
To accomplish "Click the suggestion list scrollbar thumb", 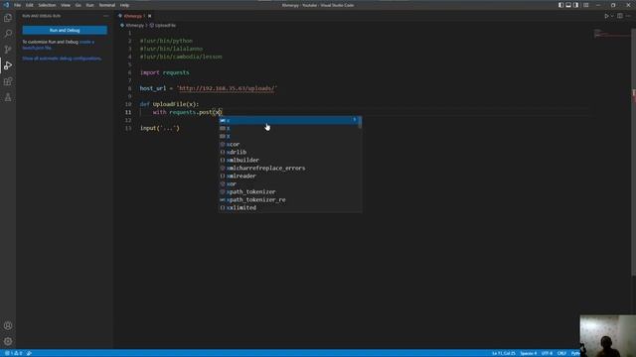I will coord(360,121).
